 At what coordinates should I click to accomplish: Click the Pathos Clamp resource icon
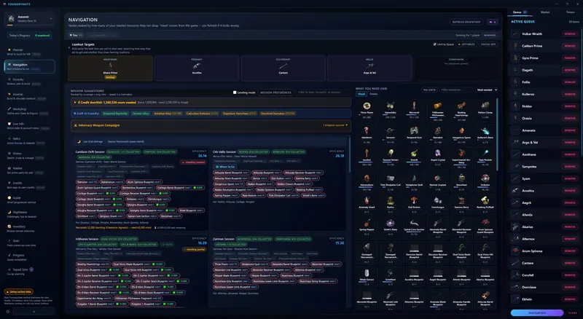point(485,106)
